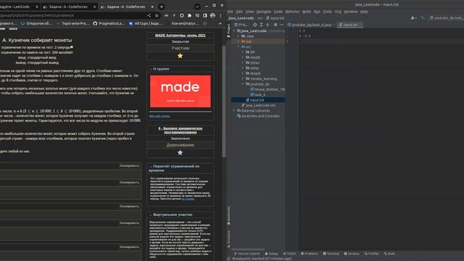Expand the DP folder in src
This screenshot has height=261, width=464.
243,52
